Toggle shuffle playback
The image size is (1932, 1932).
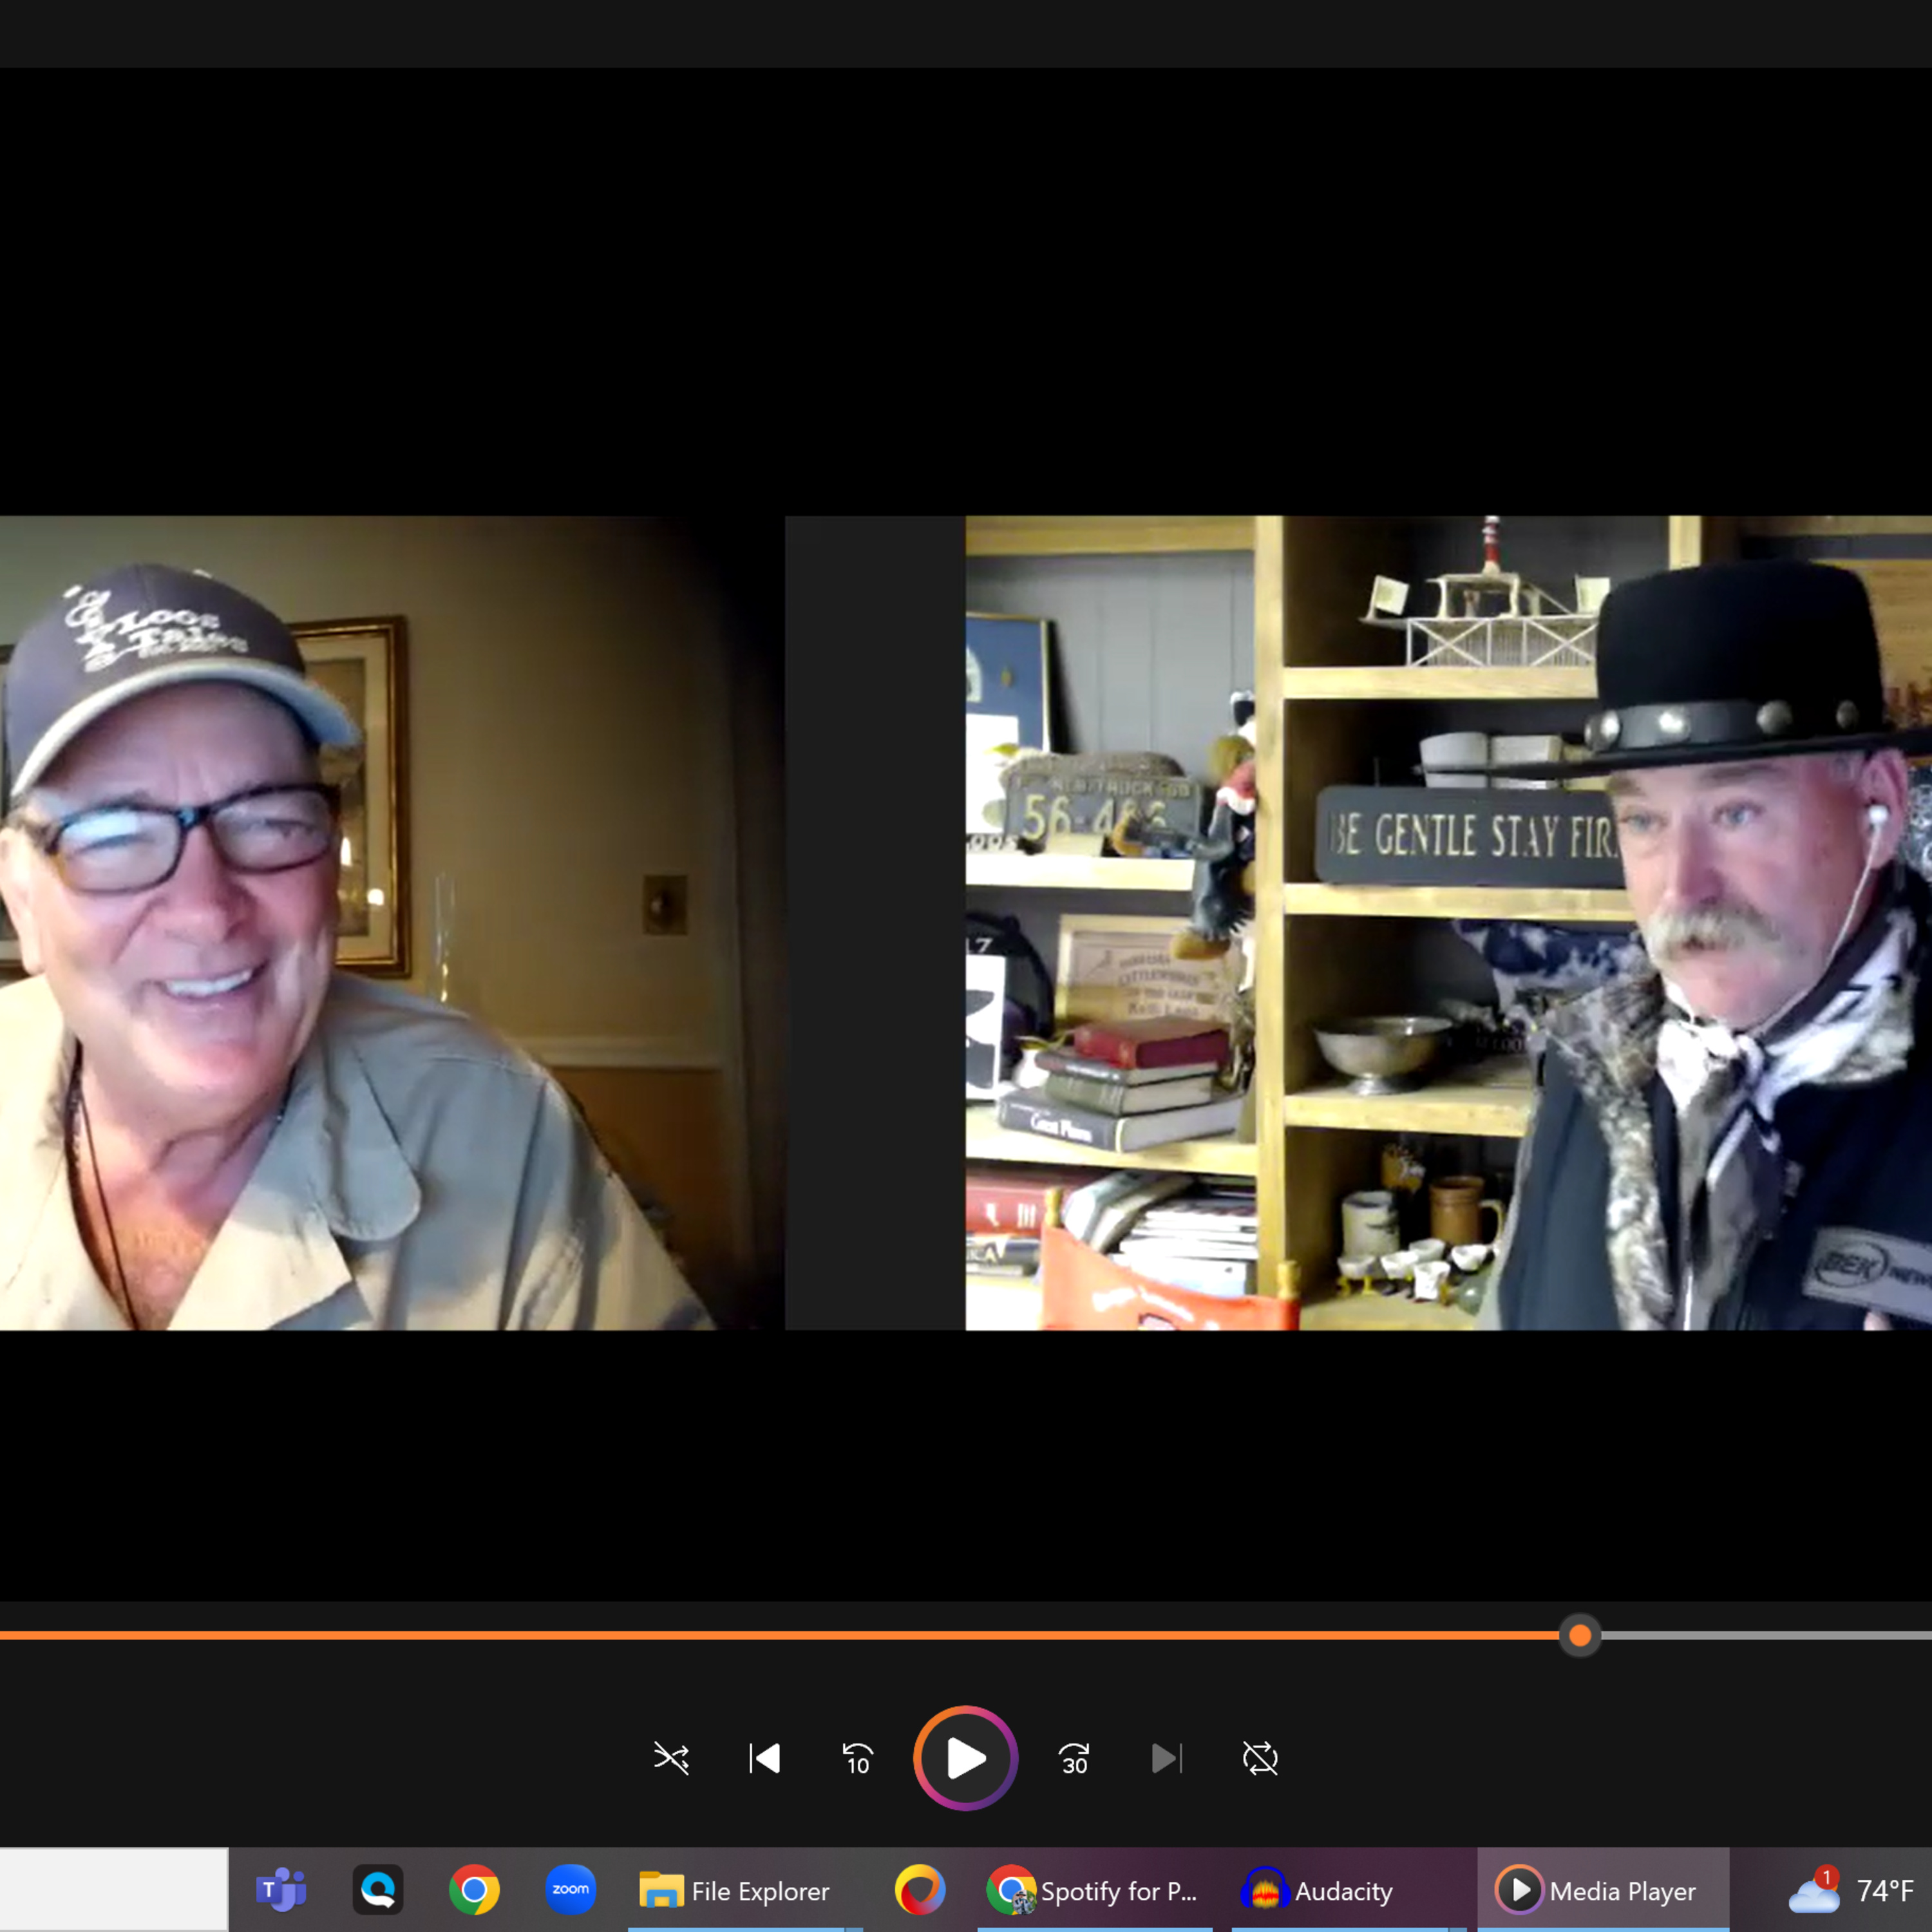[x=671, y=1758]
